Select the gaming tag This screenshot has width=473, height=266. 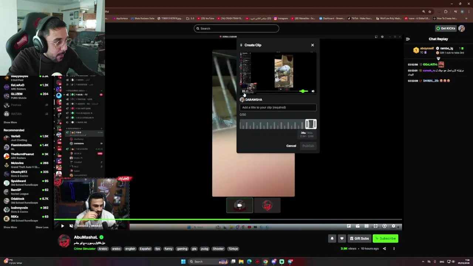pyautogui.click(x=182, y=249)
